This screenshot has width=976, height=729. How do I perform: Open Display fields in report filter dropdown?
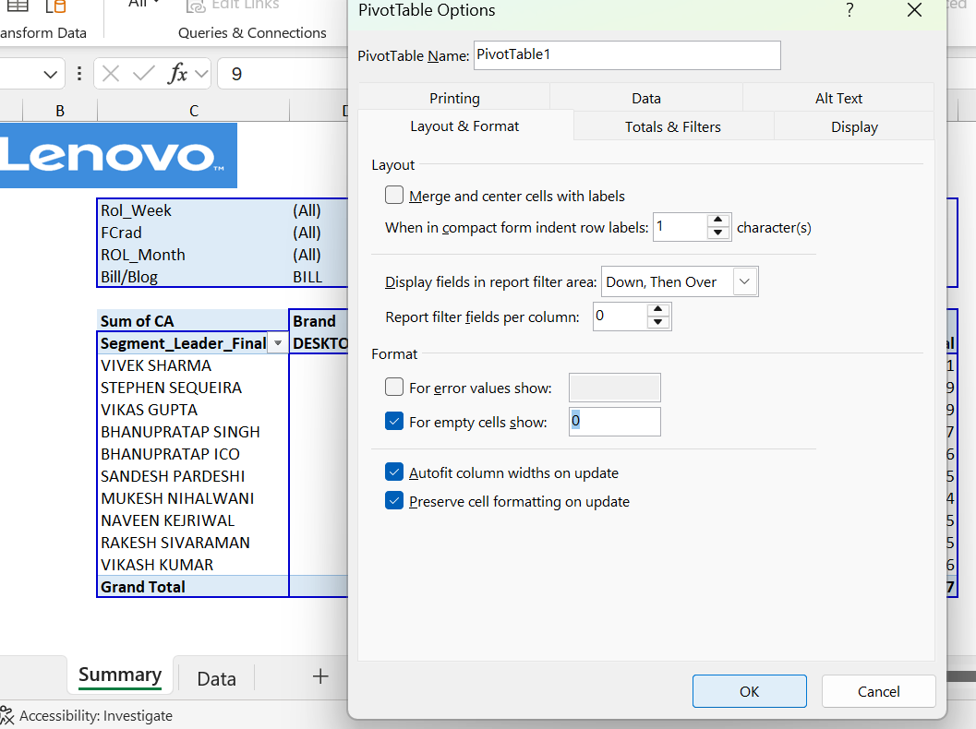(744, 282)
